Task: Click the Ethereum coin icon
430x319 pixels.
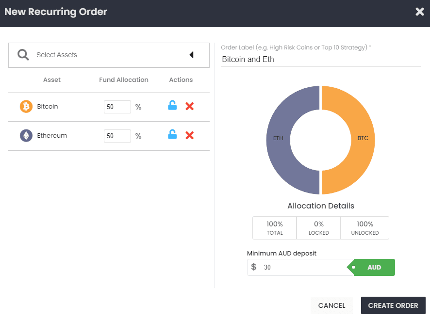Action: pyautogui.click(x=26, y=136)
